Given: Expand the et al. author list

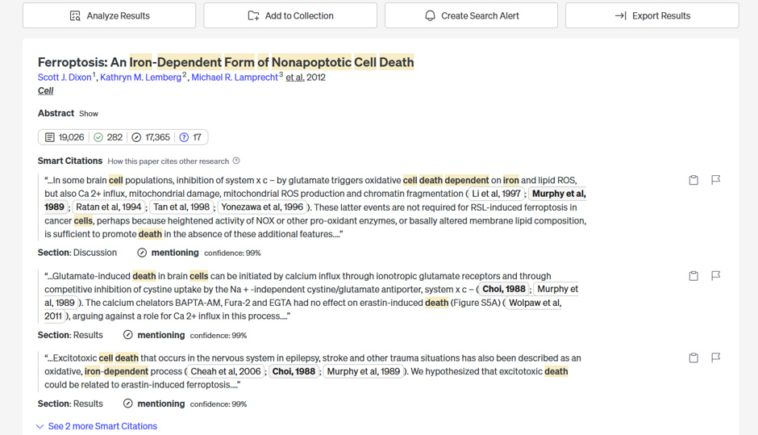Looking at the screenshot, I should pyautogui.click(x=295, y=77).
